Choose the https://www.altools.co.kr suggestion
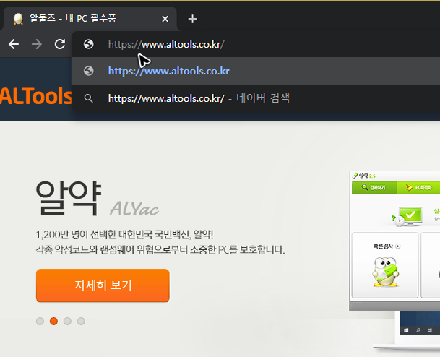The width and height of the screenshot is (440, 357). (x=255, y=71)
